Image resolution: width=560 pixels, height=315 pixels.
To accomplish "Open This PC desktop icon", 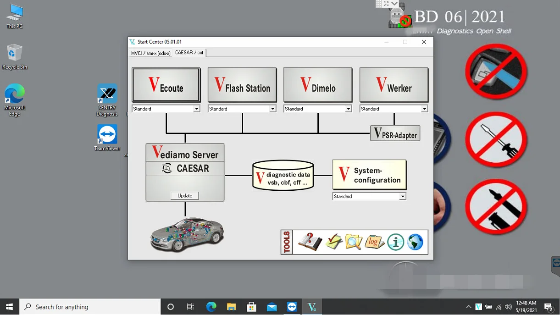I will [x=15, y=17].
